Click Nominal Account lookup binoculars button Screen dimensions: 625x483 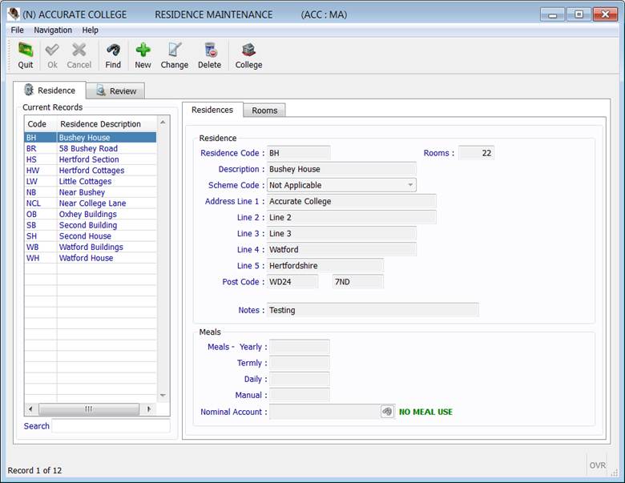(x=387, y=412)
